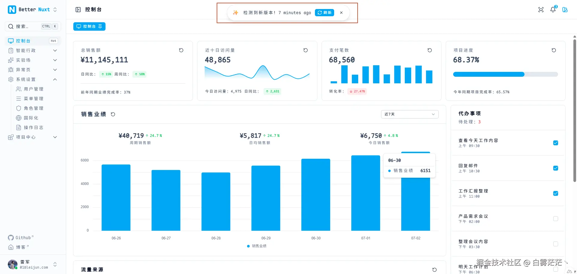This screenshot has width=577, height=274.
Task: Focus the 搜索 search field
Action: click(33, 26)
